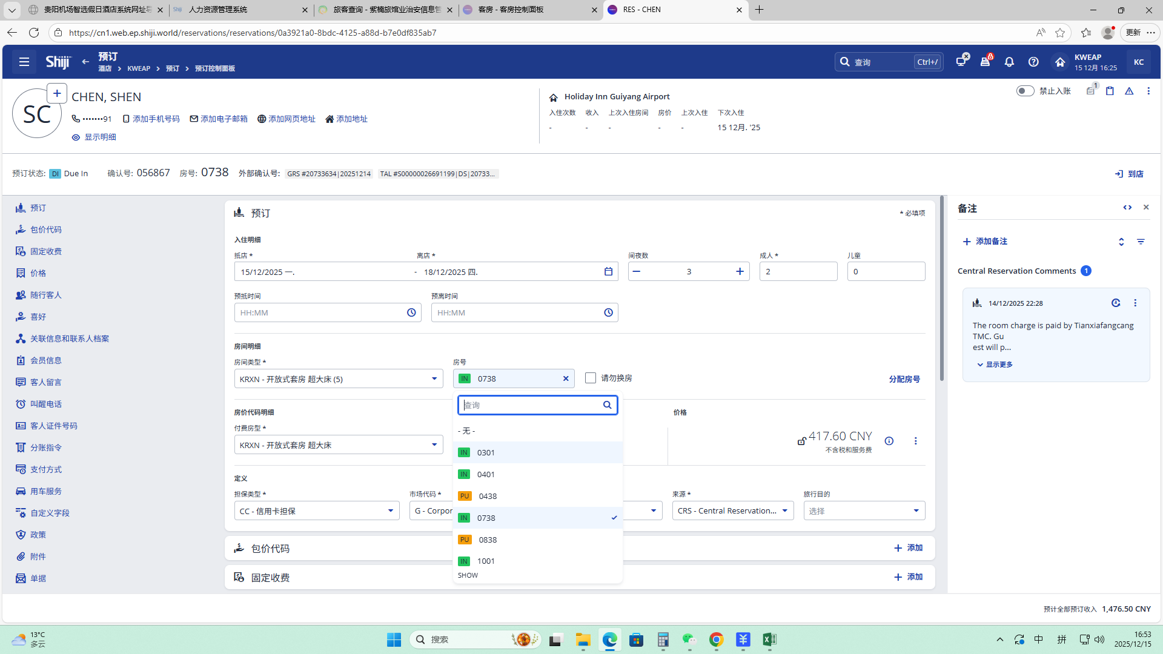
Task: Click the room search query field
Action: pos(530,405)
